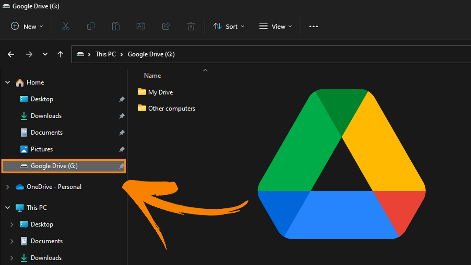Viewport: 471px width, 265px height.
Task: Expand chevron after This PC in path
Action: (x=122, y=54)
